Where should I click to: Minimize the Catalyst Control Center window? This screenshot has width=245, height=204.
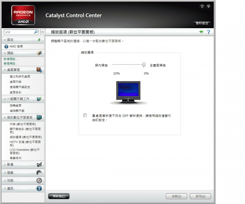click(x=202, y=7)
